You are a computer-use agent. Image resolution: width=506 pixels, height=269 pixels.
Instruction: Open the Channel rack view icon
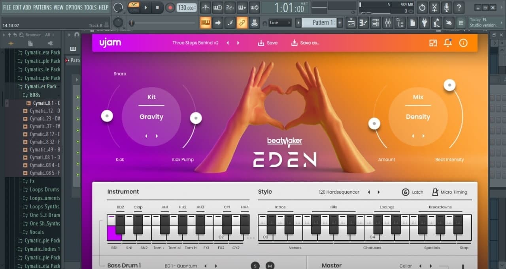376,22
